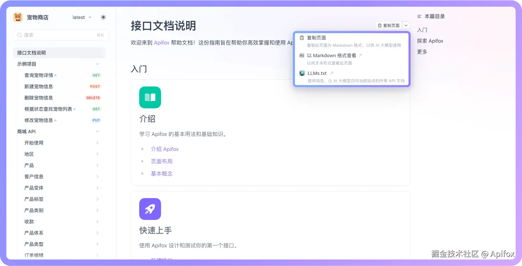Expand the 产品标签 folder arrow

(97, 199)
